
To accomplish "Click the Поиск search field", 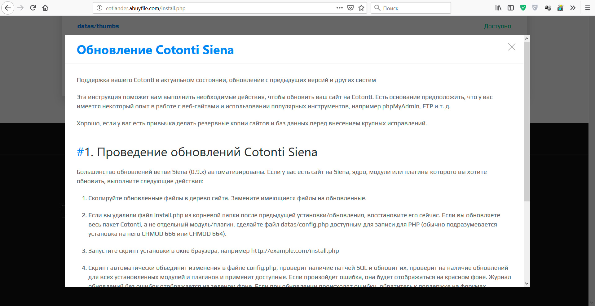I will 415,8.
